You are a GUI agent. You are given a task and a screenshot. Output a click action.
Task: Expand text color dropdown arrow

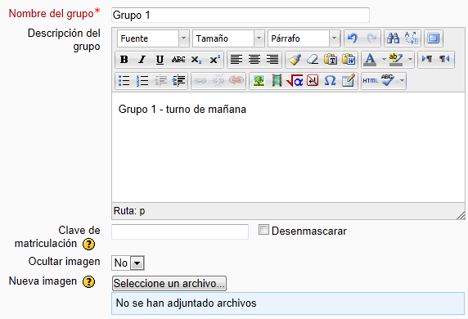384,60
